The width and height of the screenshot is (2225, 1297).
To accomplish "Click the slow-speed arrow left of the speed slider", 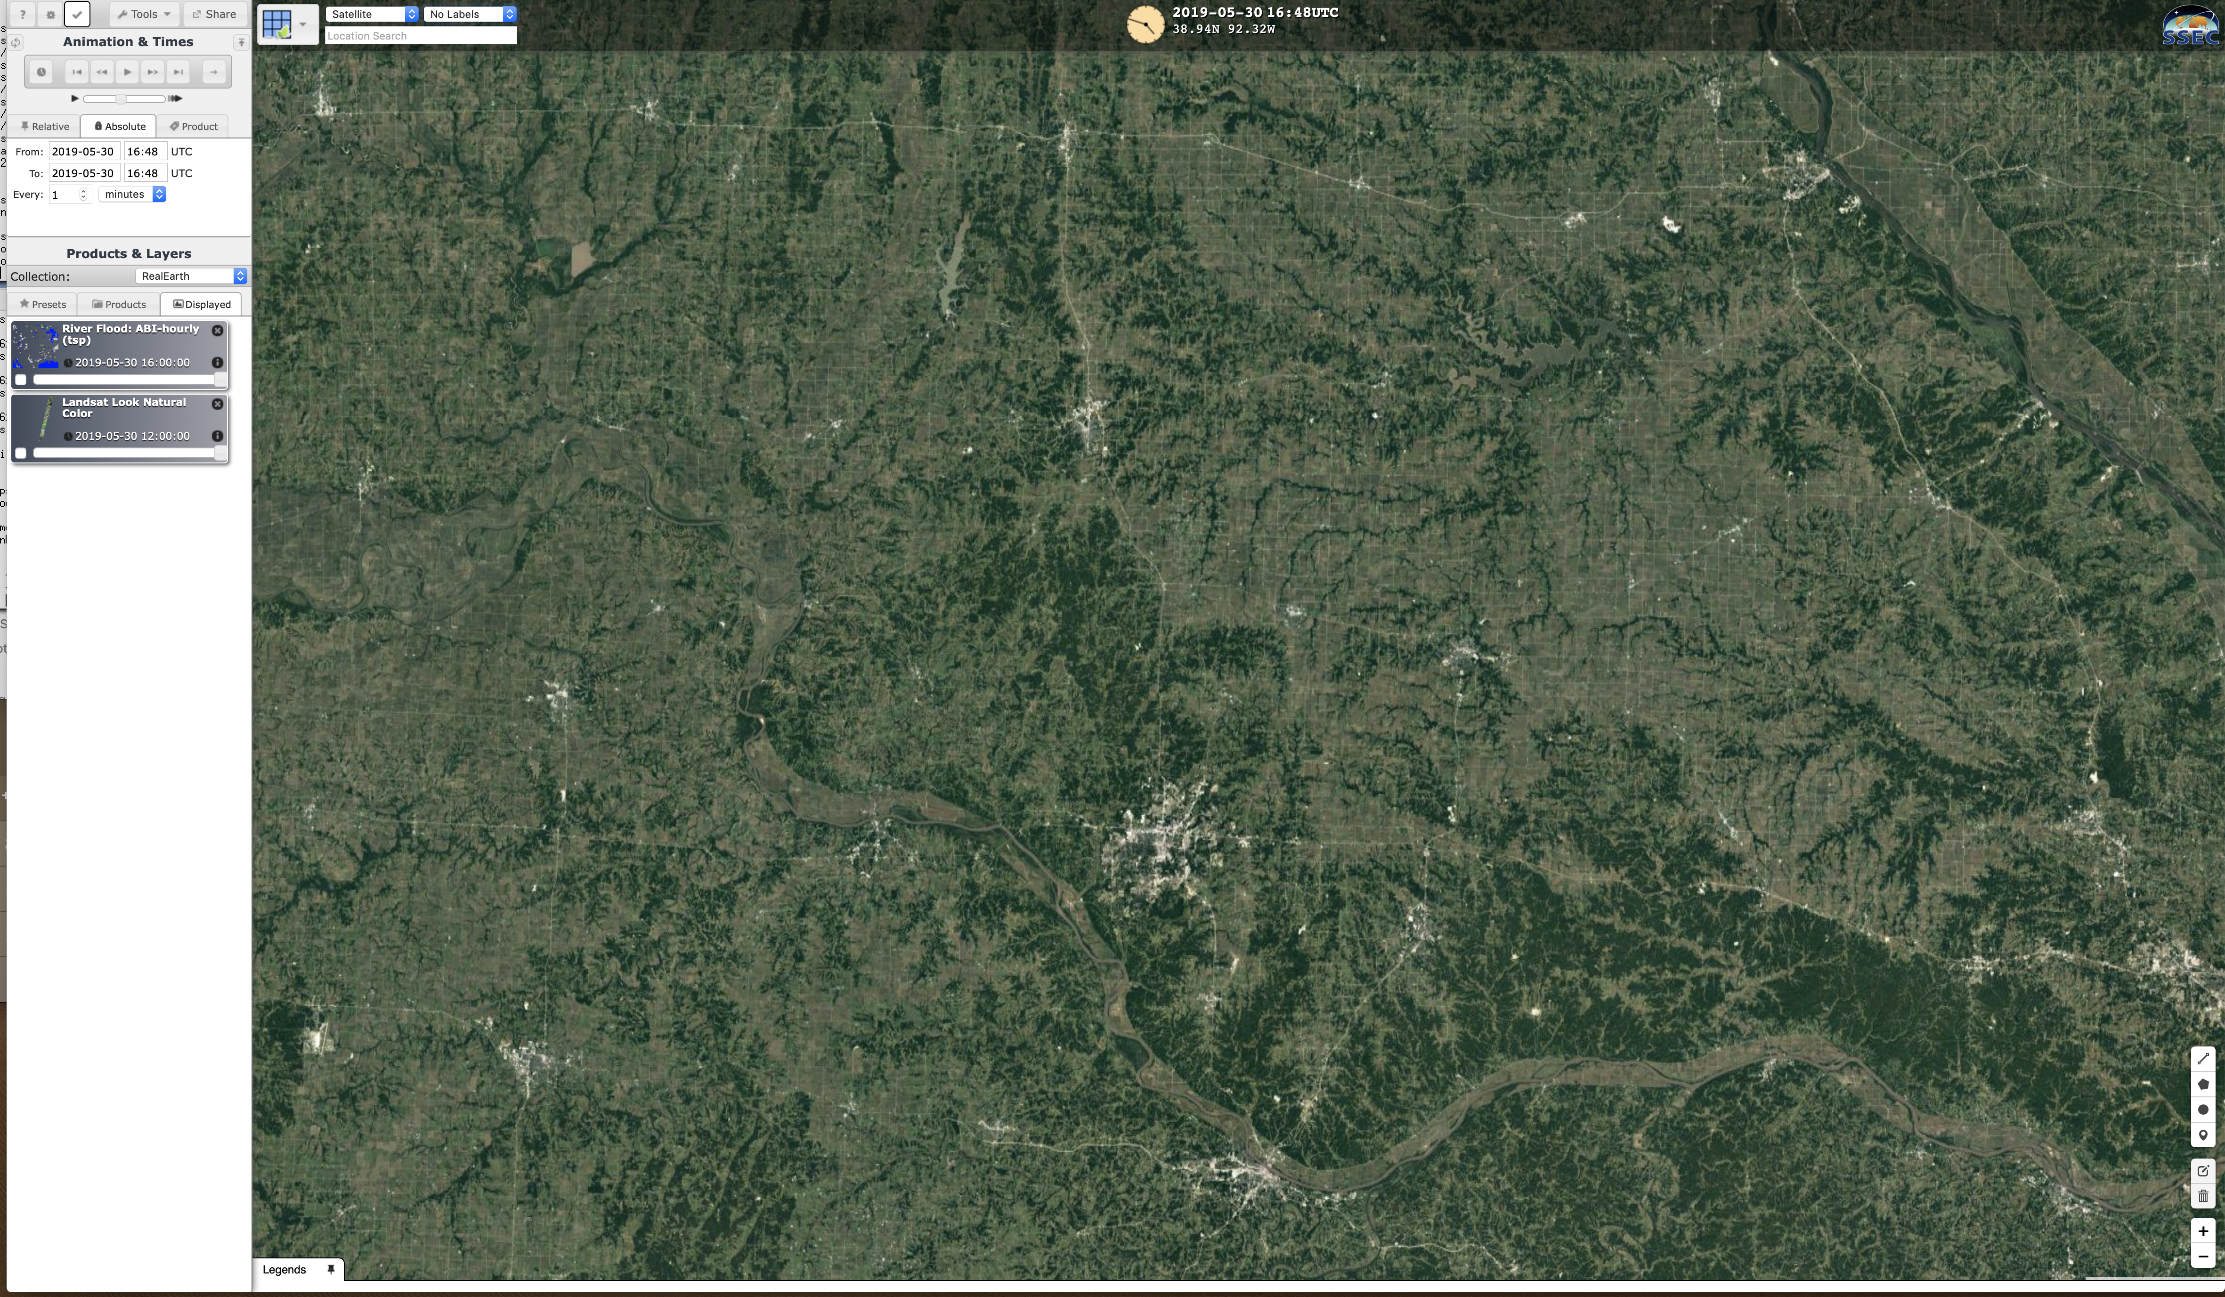I will (75, 99).
